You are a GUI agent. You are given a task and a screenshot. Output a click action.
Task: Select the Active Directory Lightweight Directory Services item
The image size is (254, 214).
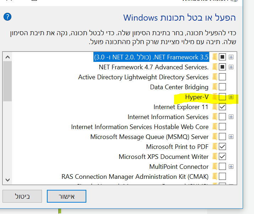click(143, 77)
